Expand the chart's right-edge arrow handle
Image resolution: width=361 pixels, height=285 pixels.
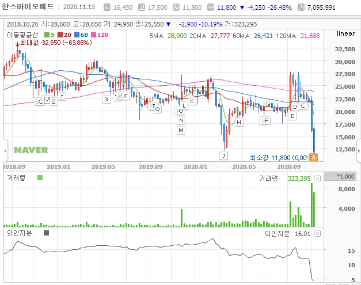359,151
